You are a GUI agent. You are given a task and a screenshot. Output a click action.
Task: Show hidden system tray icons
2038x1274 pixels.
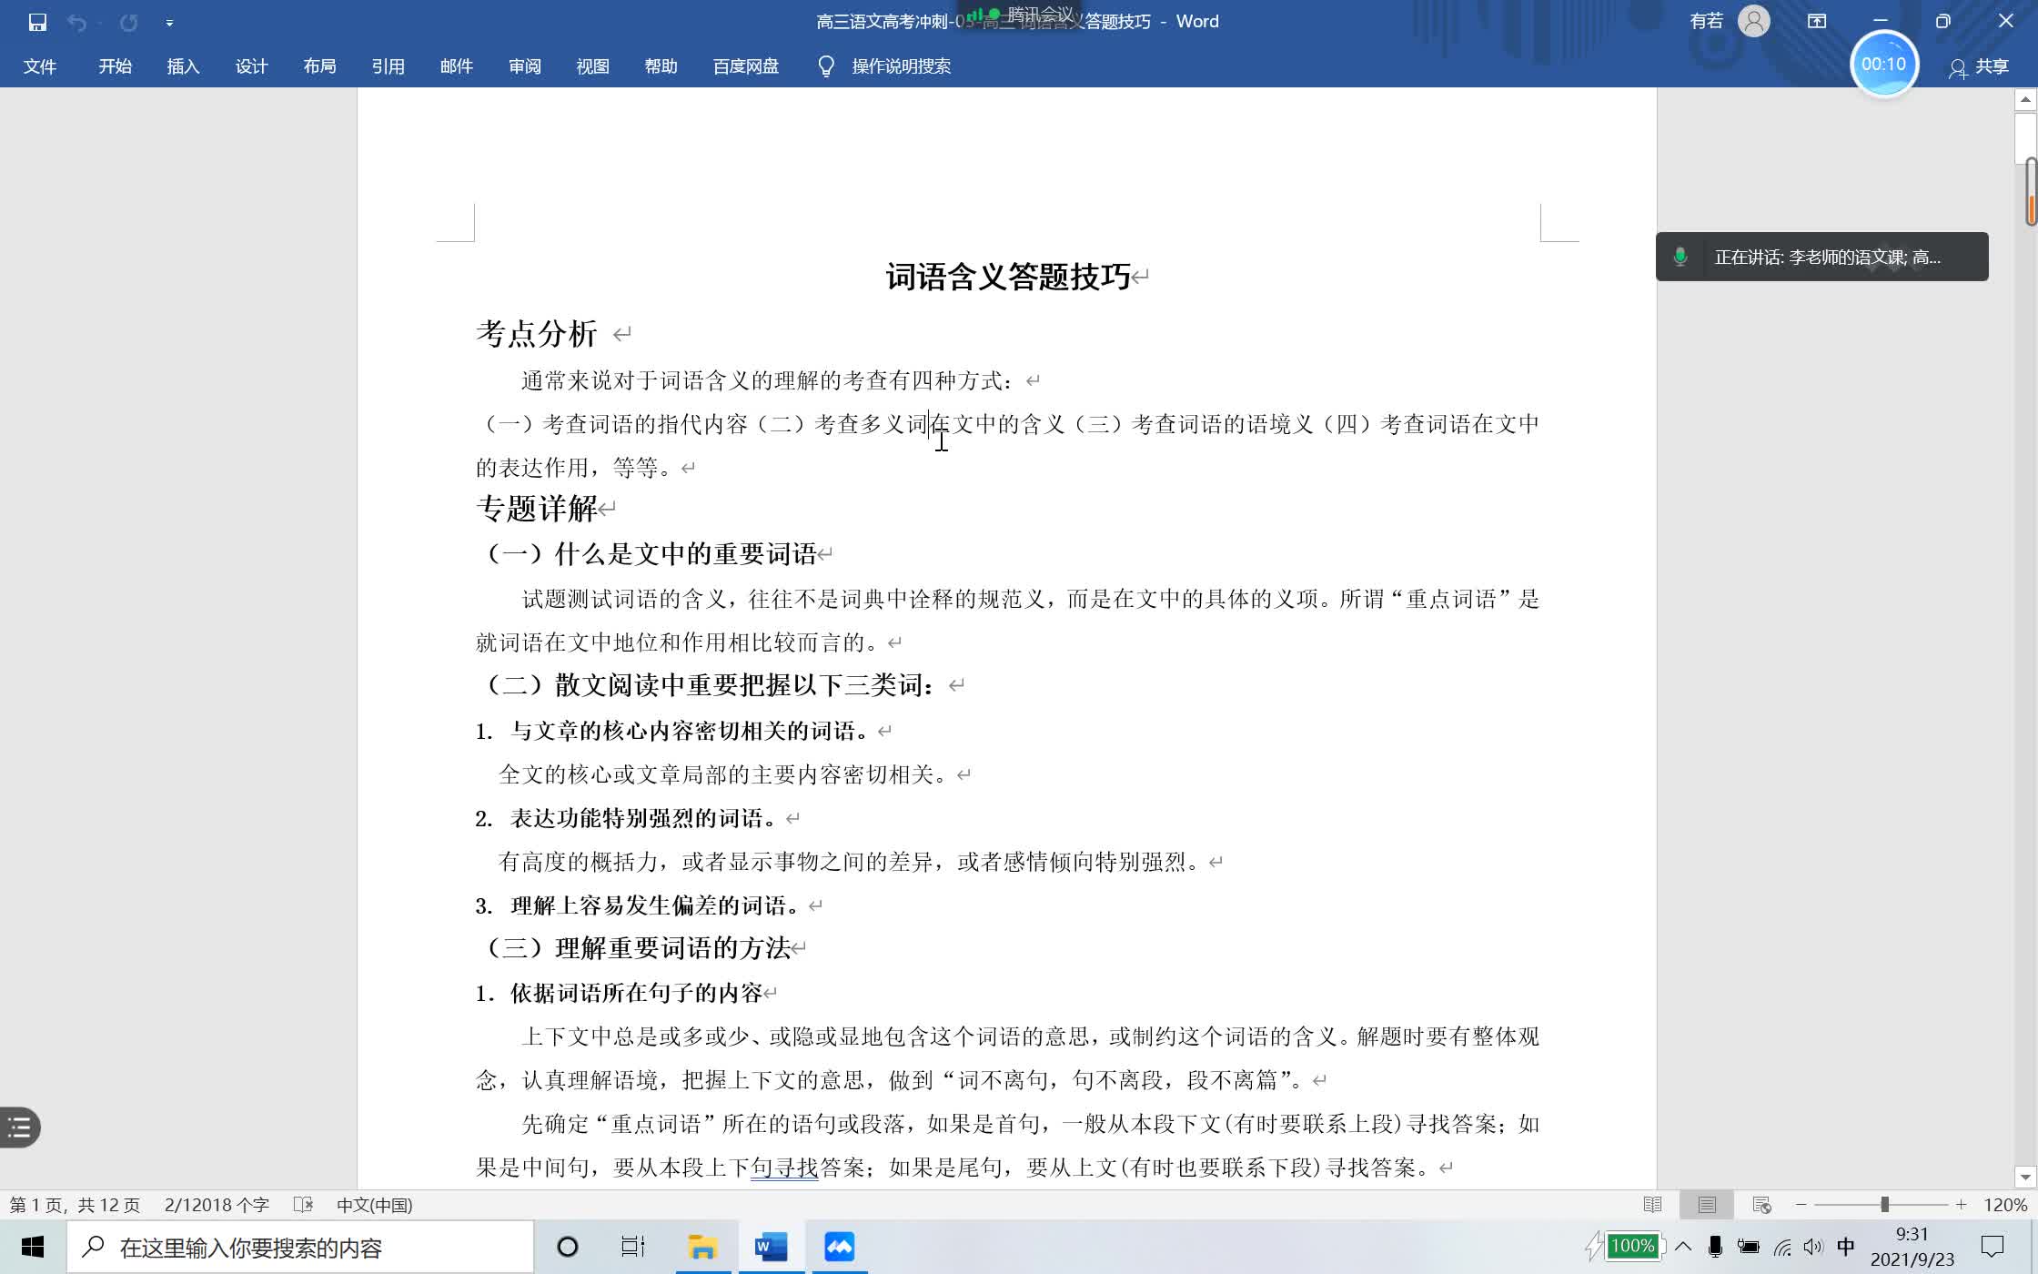pos(1683,1247)
